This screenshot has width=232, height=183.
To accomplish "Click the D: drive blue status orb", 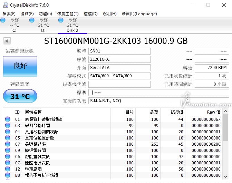I will pos(32,20).
